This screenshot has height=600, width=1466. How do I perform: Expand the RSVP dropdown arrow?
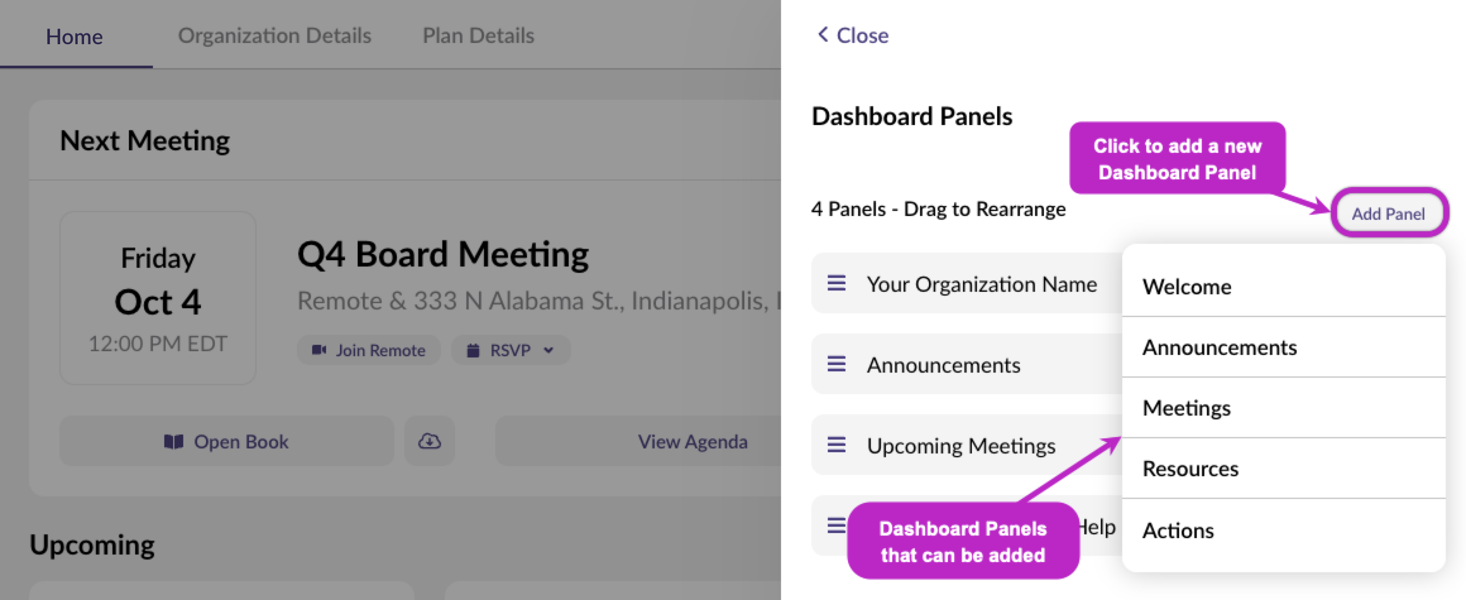point(548,351)
